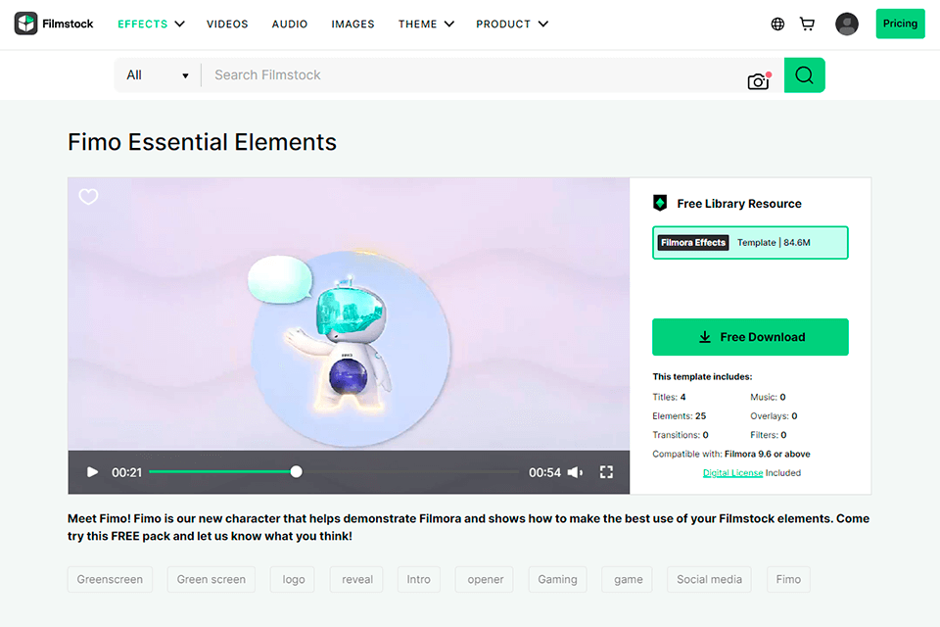This screenshot has height=627, width=940.
Task: Click the camera image search icon
Action: point(758,81)
